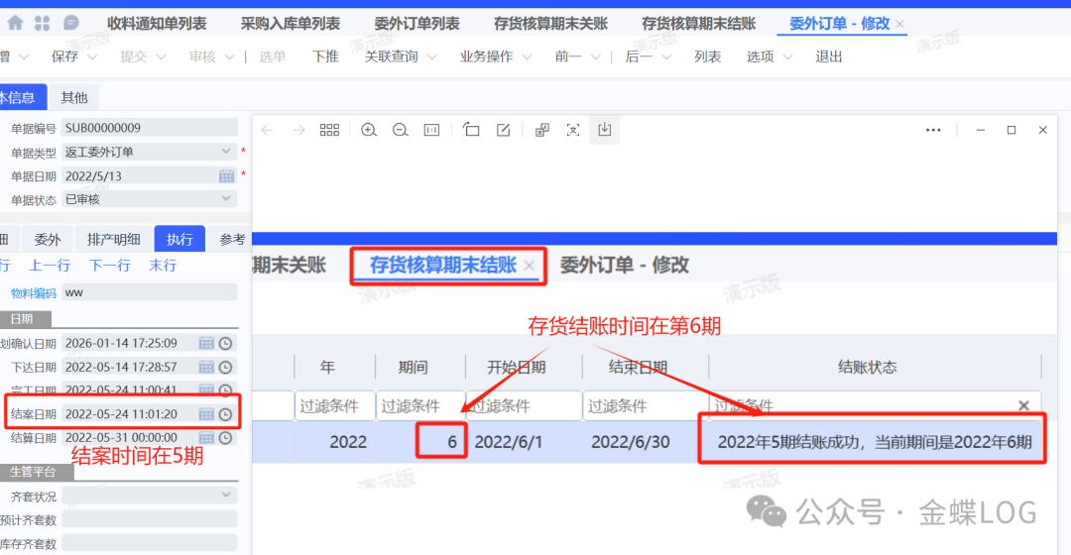The image size is (1071, 555).
Task: Click the save-as download icon
Action: 605,130
